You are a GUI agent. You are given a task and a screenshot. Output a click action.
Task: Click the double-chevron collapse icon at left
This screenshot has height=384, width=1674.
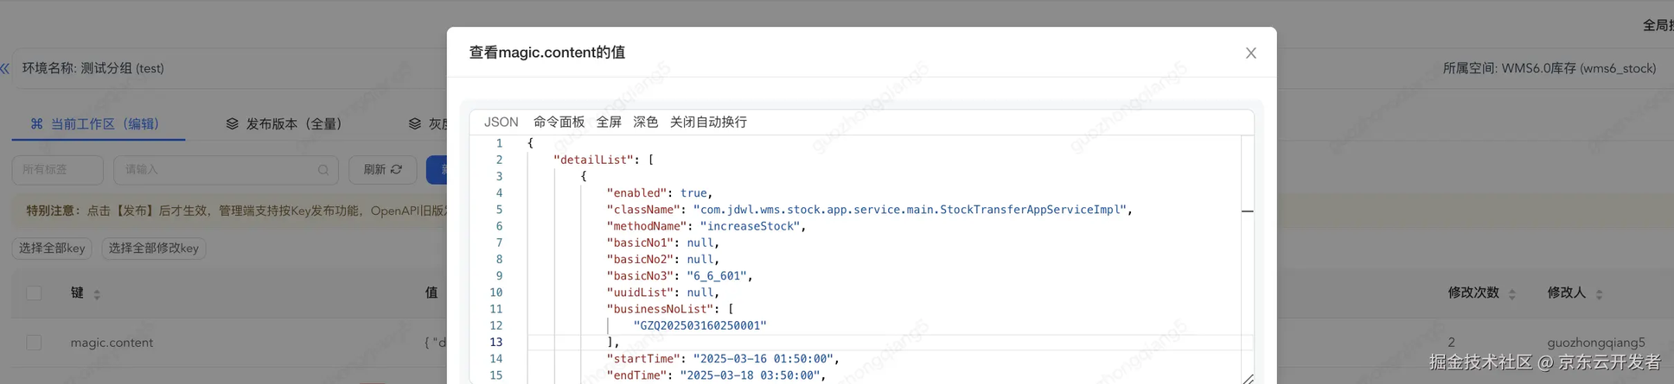tap(5, 68)
